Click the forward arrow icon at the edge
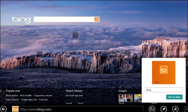This screenshot has width=188, height=112. [x=186, y=109]
